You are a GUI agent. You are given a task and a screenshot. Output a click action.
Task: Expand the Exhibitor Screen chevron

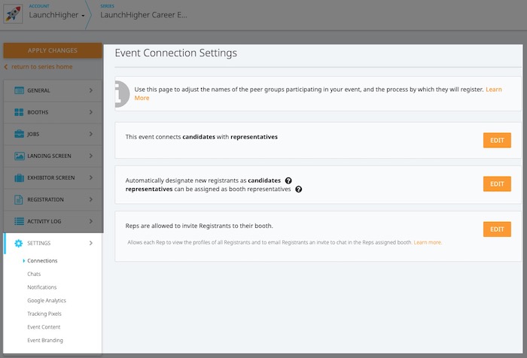coord(91,177)
